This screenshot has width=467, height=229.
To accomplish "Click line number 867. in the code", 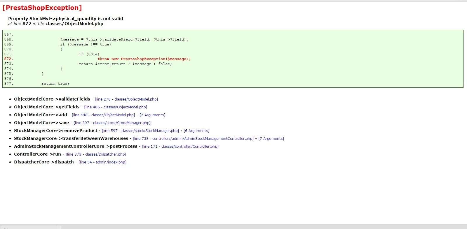I will (x=8, y=34).
